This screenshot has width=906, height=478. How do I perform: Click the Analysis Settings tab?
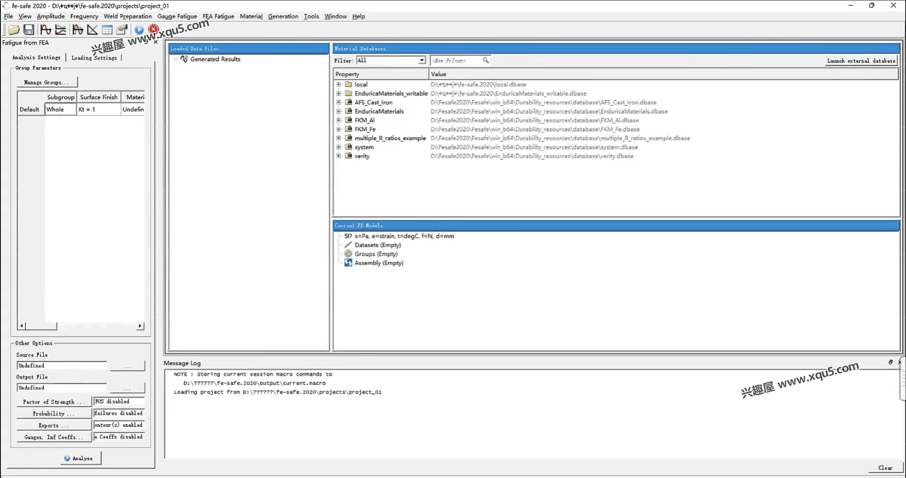coord(36,57)
